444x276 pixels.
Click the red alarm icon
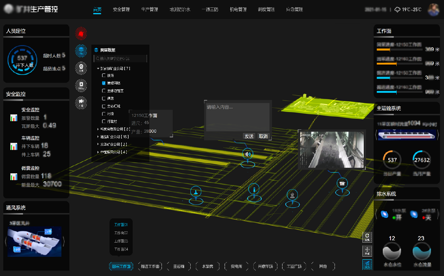[81, 33]
